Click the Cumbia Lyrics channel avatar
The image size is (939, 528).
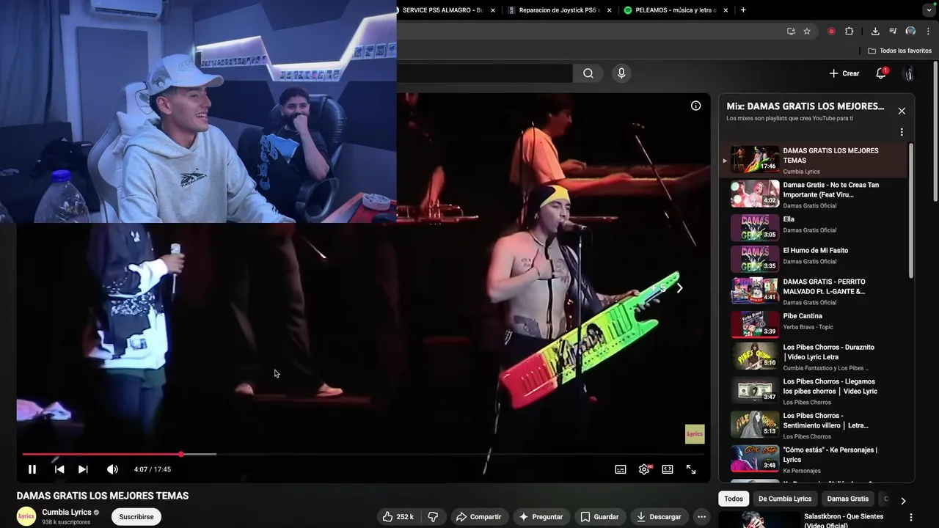(x=26, y=516)
